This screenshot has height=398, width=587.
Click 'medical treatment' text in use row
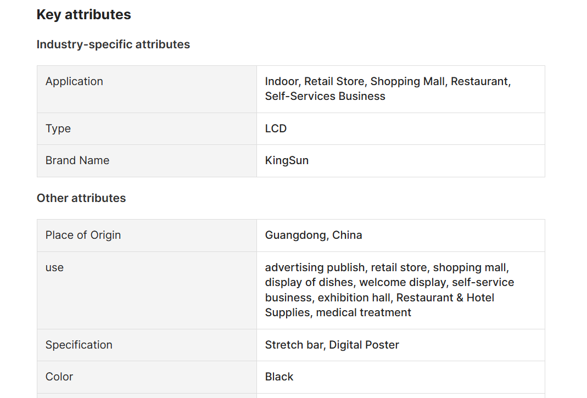(x=364, y=312)
